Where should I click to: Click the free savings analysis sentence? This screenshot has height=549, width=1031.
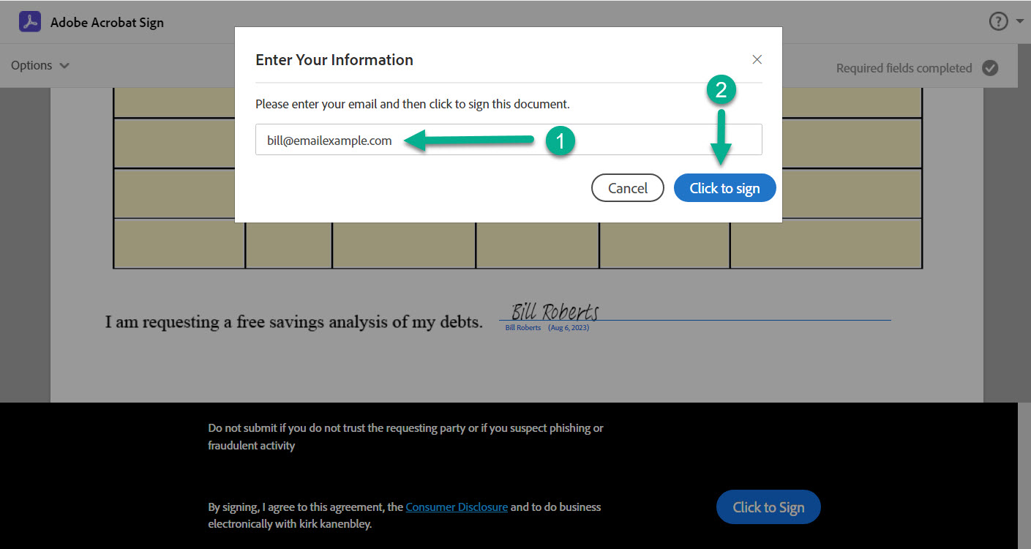click(x=294, y=321)
